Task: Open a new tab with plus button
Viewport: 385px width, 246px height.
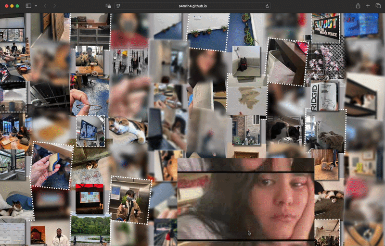Action: pyautogui.click(x=368, y=6)
